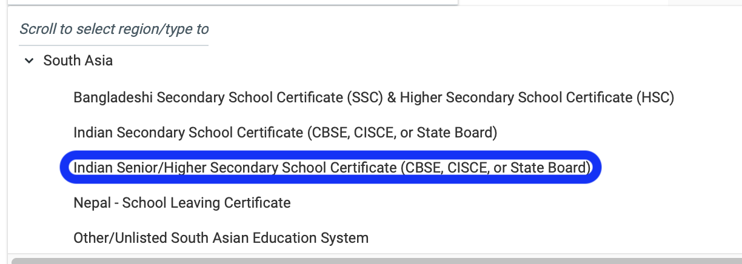Toggle the South Asia group header

[x=78, y=61]
